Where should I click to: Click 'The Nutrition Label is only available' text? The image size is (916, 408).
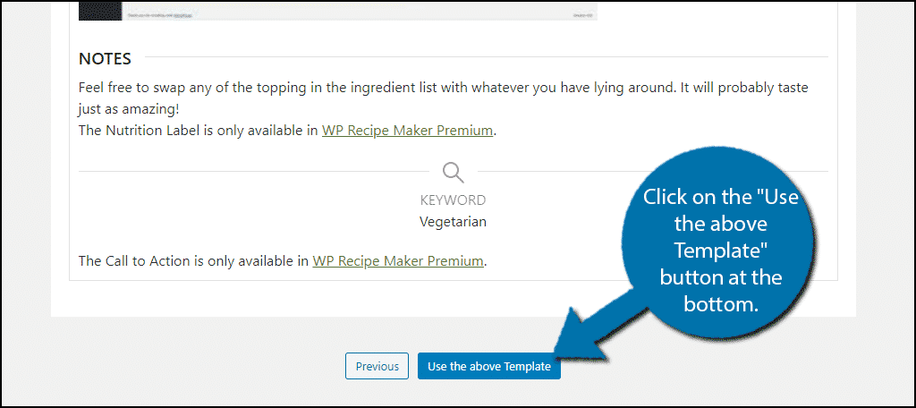point(199,131)
